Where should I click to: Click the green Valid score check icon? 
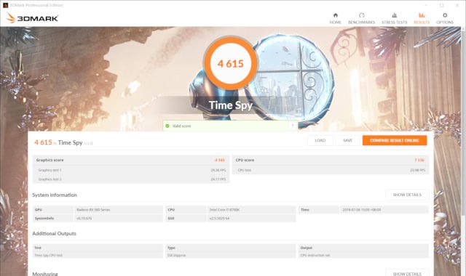[167, 126]
